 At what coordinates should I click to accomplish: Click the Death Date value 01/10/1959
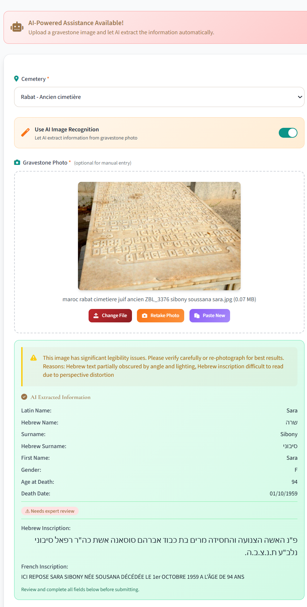(x=283, y=494)
